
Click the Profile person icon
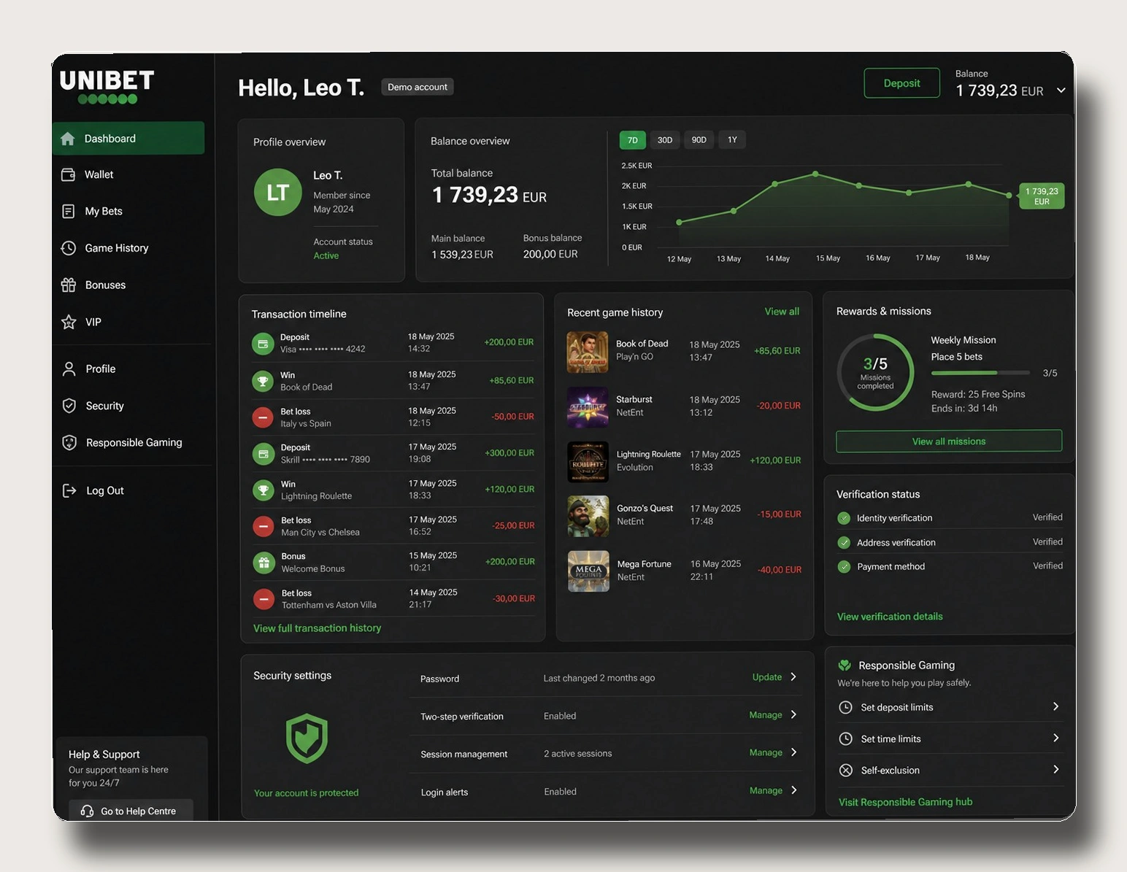tap(69, 369)
